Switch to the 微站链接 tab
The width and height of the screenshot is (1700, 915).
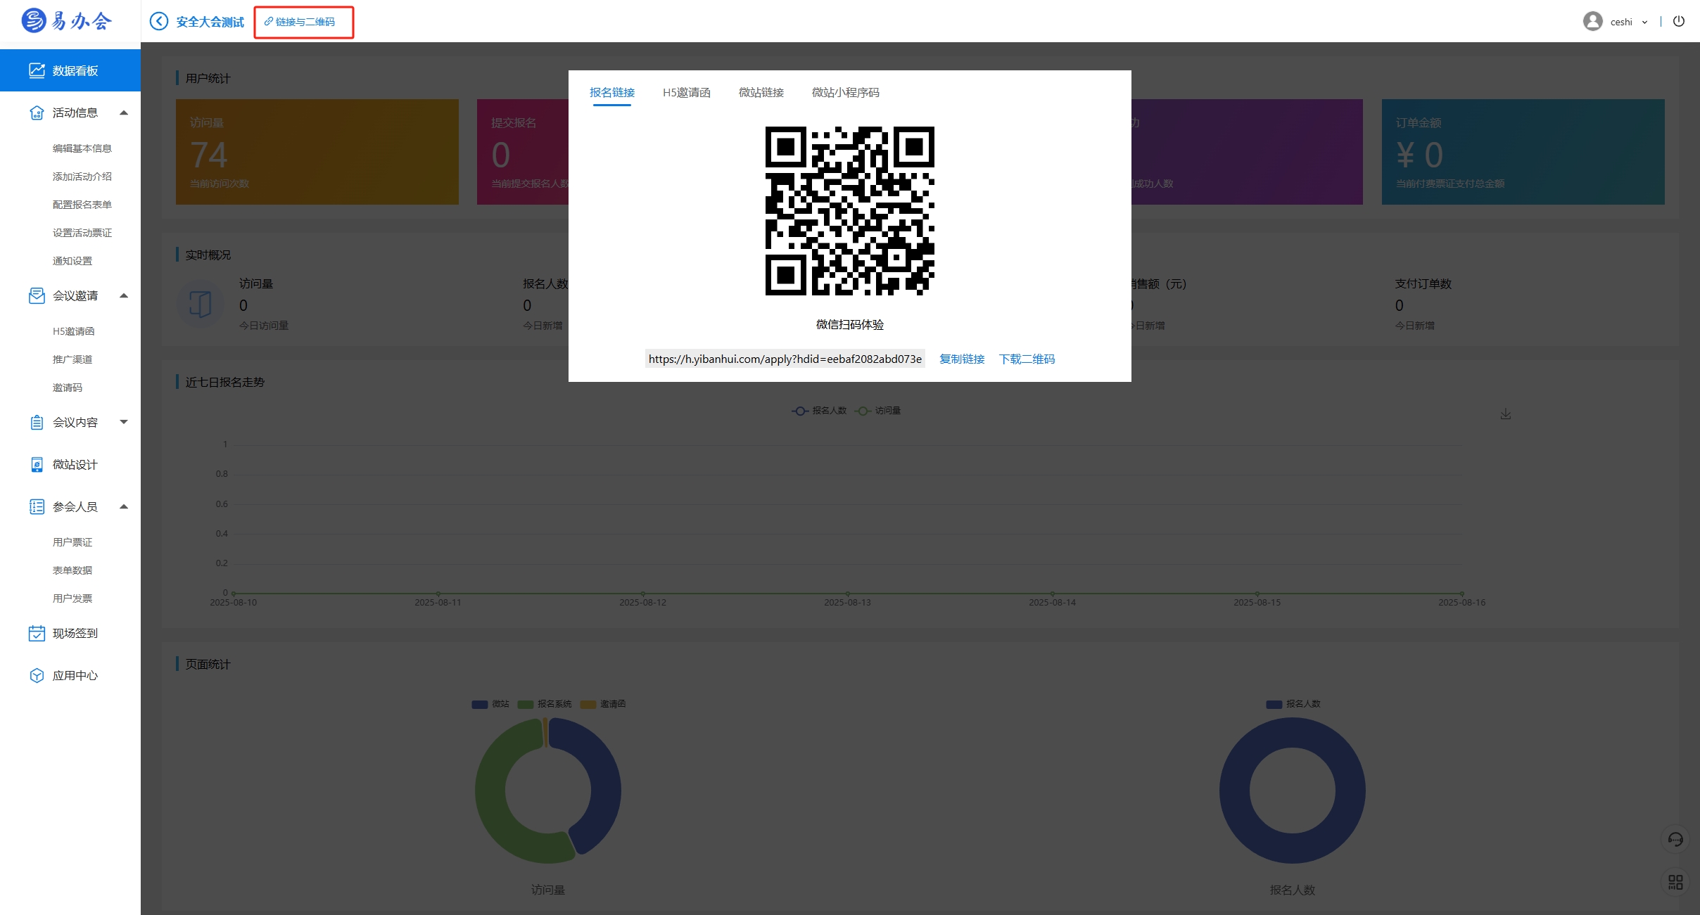761,93
